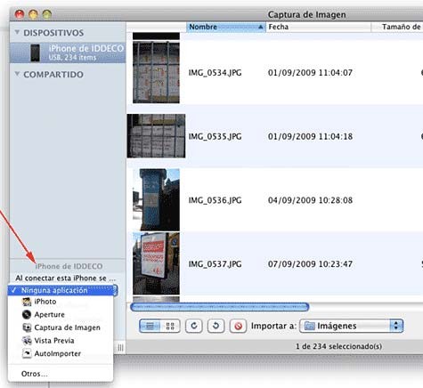Select thumbnail of IMG_0537.JPG
423x388 pixels.
(x=156, y=263)
